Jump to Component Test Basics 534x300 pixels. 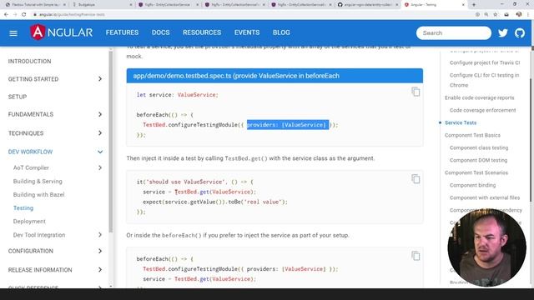[472, 135]
